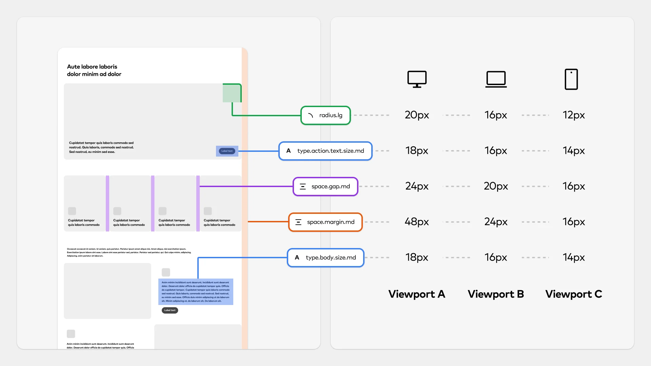
Task: Click the blue highlighted body text block
Action: point(196,291)
